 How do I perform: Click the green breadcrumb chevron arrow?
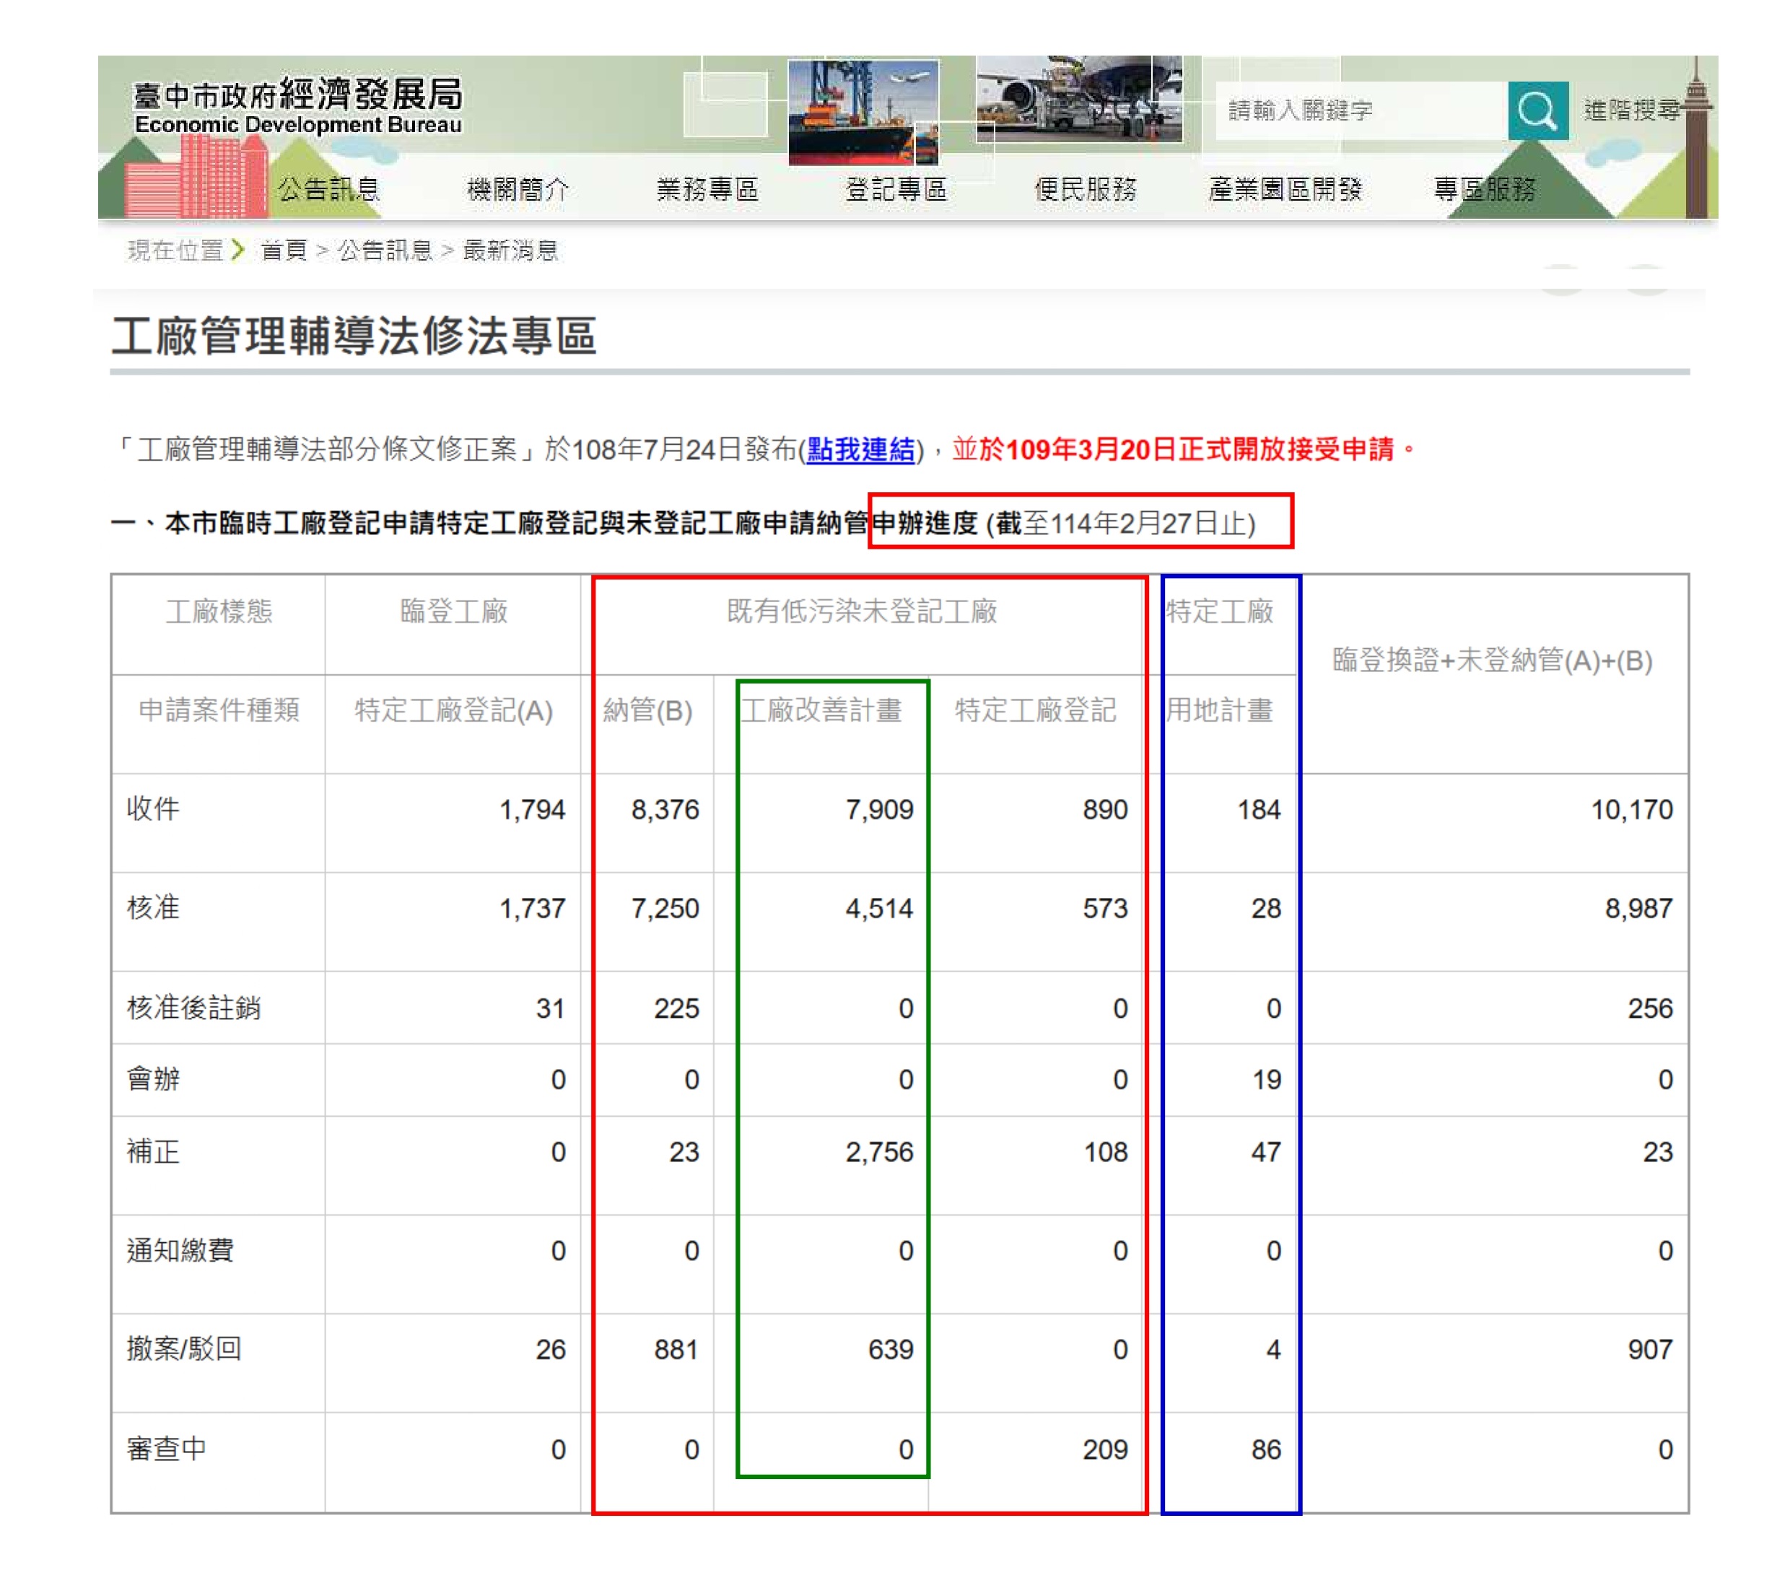pos(237,250)
